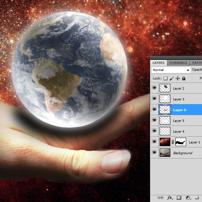
Task: Hide the Background layer
Action: [154, 153]
